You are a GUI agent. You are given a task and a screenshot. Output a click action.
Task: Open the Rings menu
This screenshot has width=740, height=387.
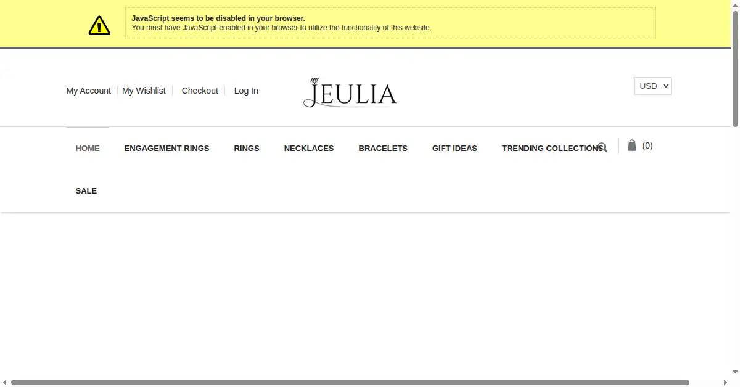[x=247, y=148]
